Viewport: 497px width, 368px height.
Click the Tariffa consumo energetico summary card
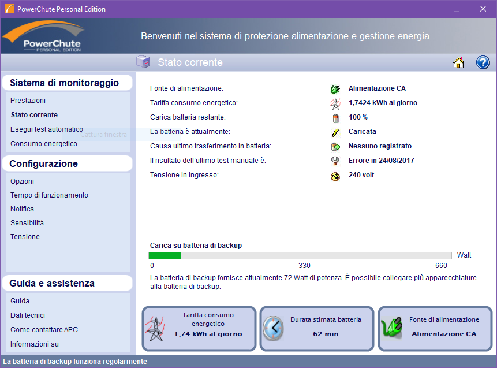(x=199, y=329)
